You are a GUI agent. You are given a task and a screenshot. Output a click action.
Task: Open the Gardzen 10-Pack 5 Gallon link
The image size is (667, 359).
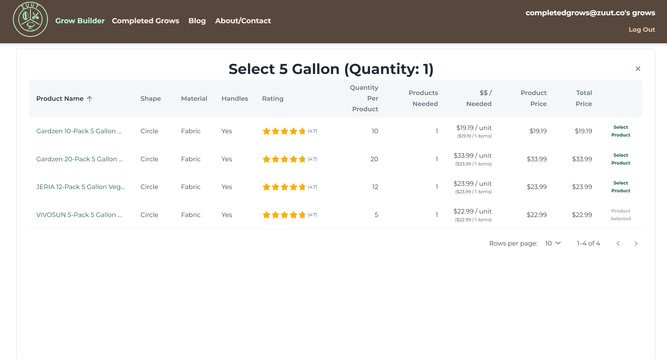[x=79, y=131]
